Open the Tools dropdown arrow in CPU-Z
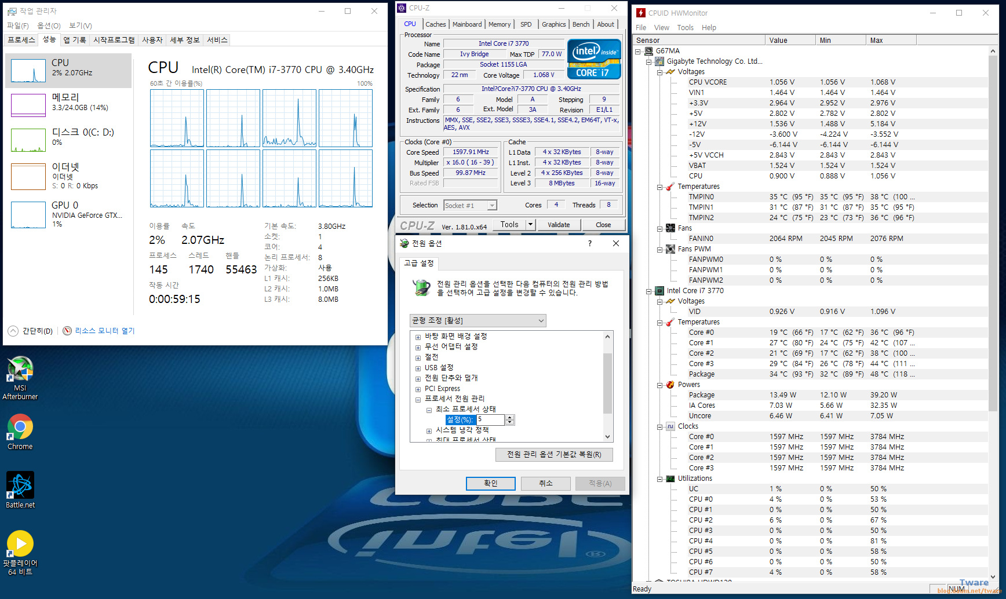The height and width of the screenshot is (599, 1006). [530, 225]
